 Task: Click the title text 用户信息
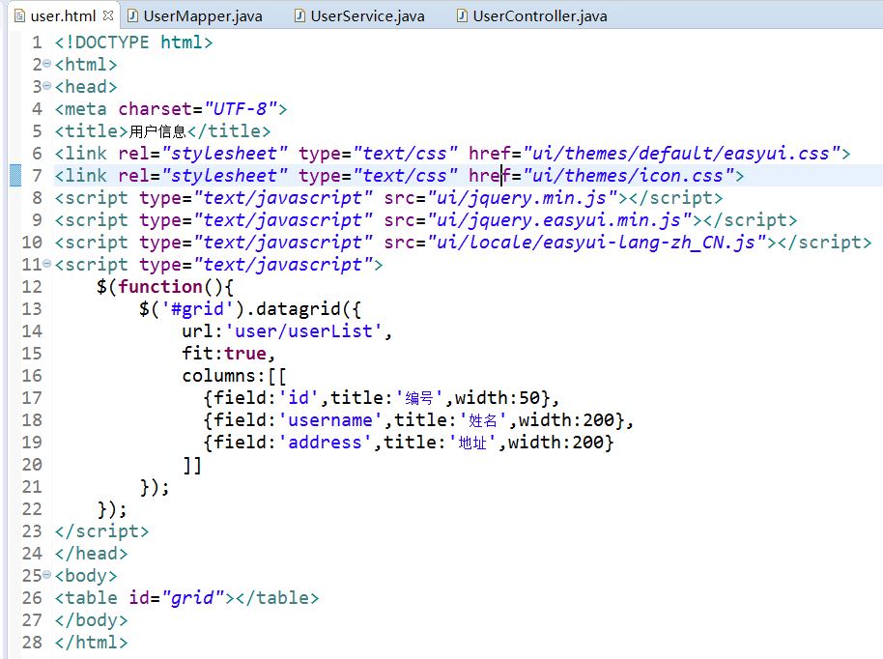pos(157,131)
